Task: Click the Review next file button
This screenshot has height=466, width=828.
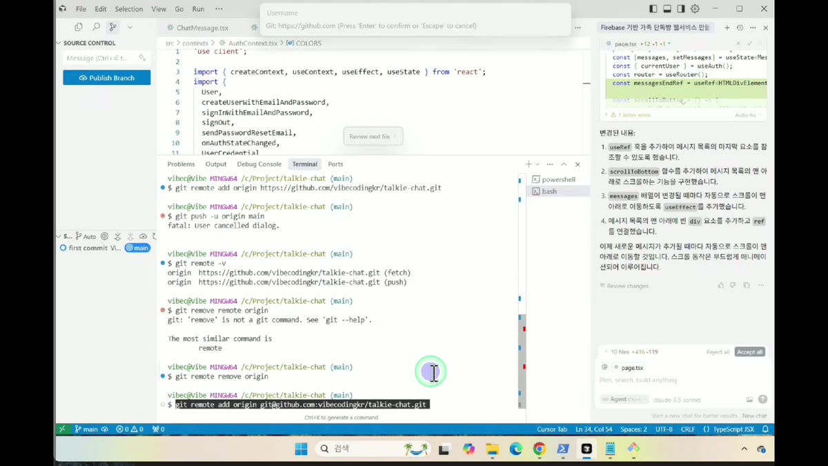Action: pos(373,137)
